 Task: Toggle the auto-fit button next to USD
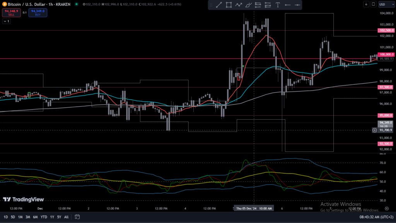coord(373,4)
